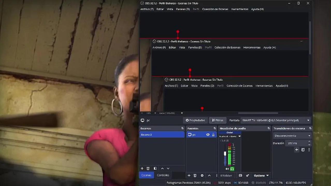This screenshot has height=186, width=331.
Task: Switch to the Escenas tab
Action: click(146, 175)
